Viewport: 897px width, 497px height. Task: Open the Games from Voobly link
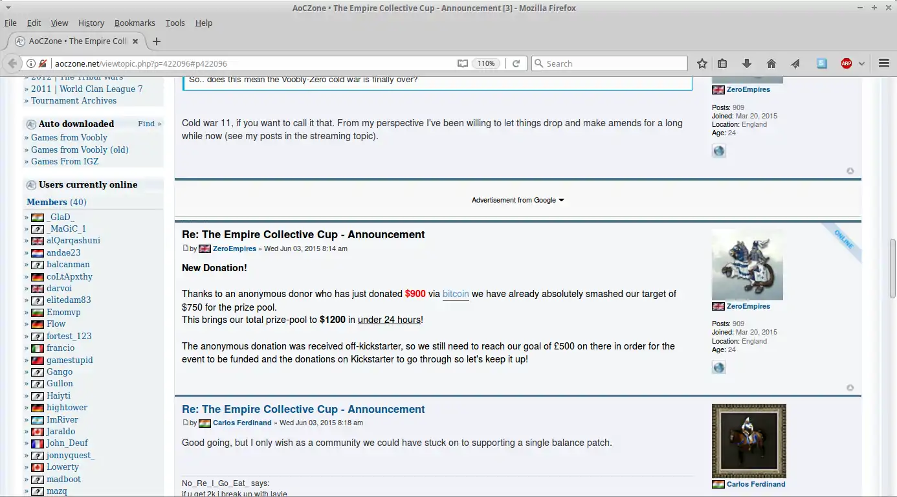point(69,137)
